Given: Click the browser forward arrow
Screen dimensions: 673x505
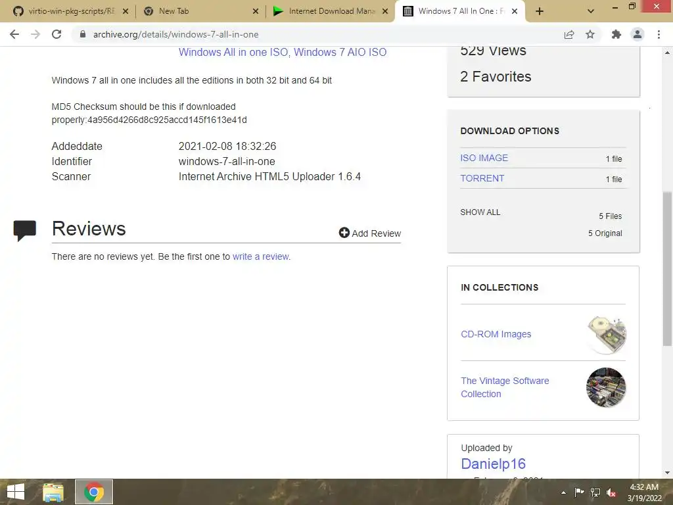Looking at the screenshot, I should point(35,34).
